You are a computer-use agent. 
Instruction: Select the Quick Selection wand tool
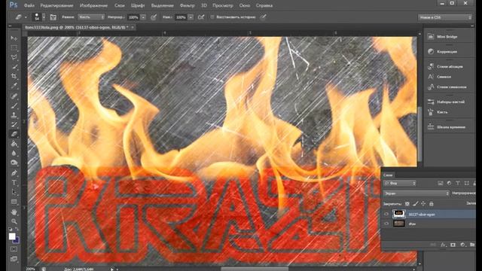(14, 67)
